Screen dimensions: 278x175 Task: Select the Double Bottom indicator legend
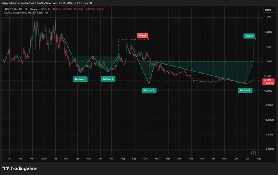[x=26, y=13]
